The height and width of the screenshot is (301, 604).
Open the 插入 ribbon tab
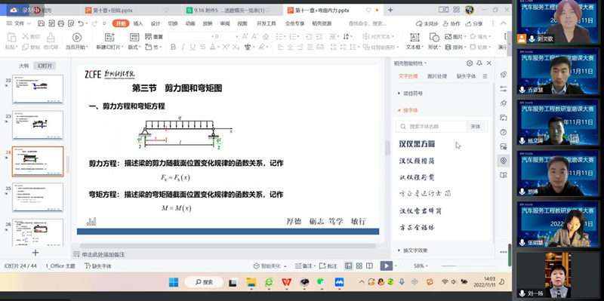(x=138, y=23)
